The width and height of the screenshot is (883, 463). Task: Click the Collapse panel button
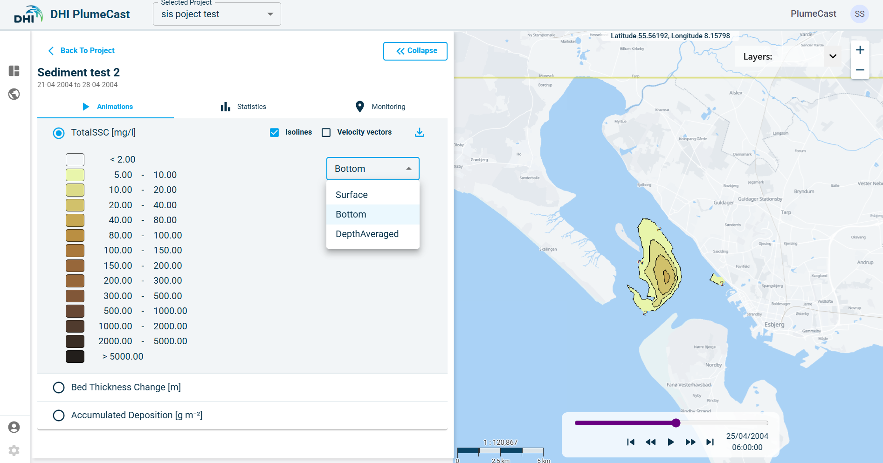coord(415,51)
